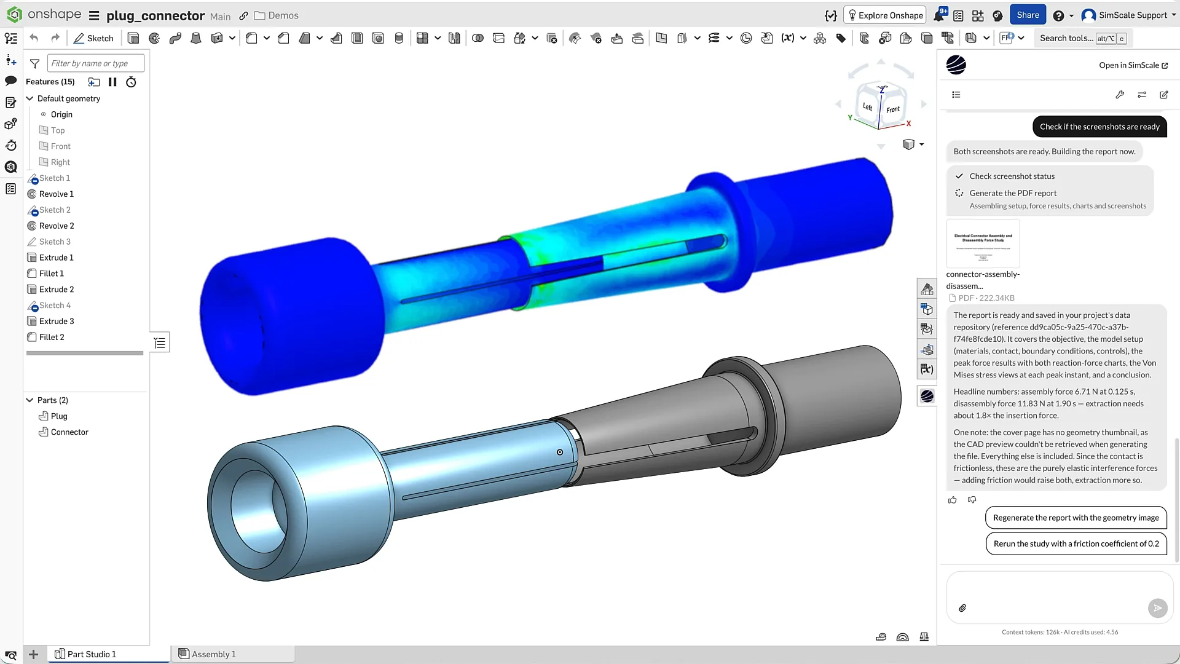The image size is (1180, 664).
Task: Open the chat history list icon
Action: (x=956, y=95)
